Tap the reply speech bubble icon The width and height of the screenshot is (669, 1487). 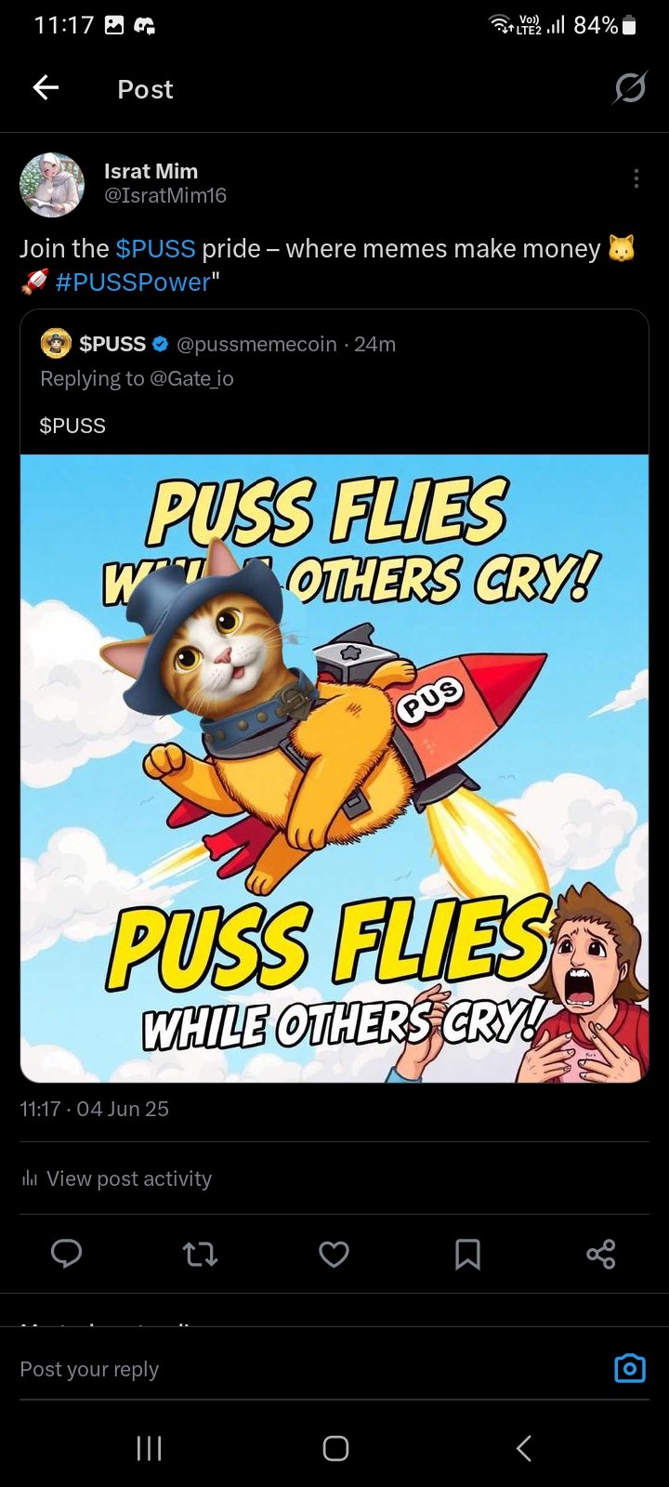click(x=66, y=1254)
